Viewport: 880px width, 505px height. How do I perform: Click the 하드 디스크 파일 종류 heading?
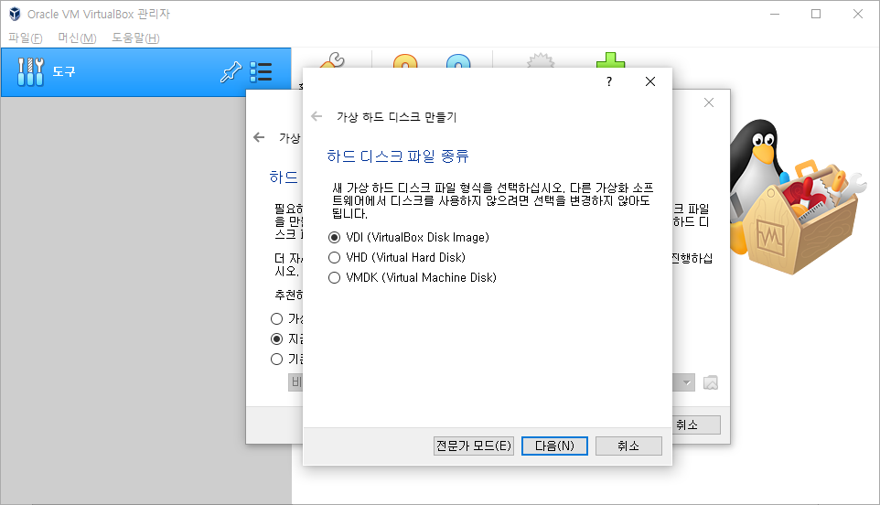tap(397, 156)
